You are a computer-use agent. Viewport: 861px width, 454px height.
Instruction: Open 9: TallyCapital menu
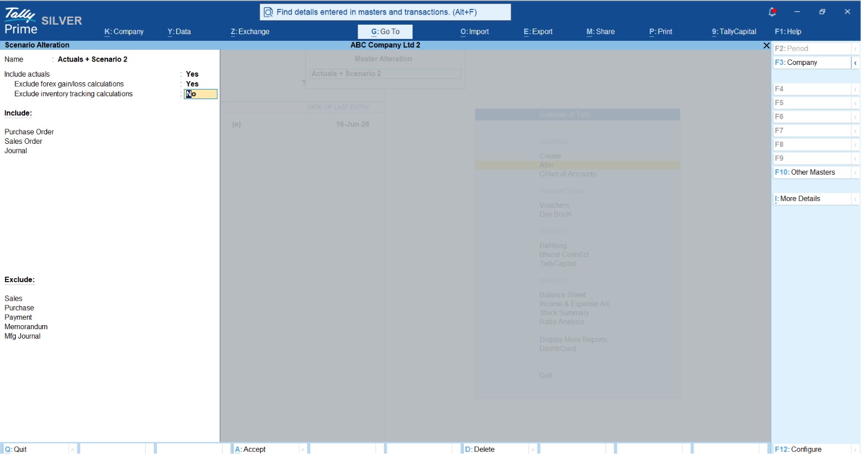click(x=734, y=31)
